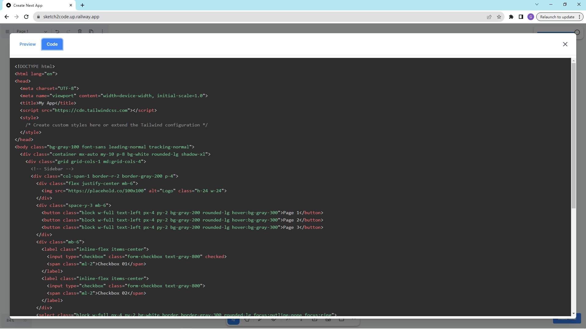
Task: Click the share page icon in the address bar
Action: pos(489,17)
